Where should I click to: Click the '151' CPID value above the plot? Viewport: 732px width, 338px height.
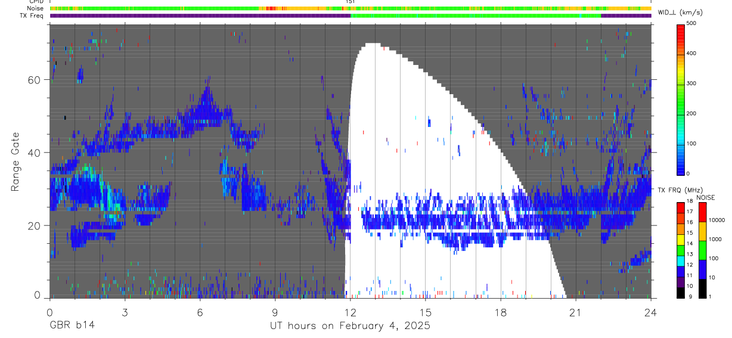point(351,2)
